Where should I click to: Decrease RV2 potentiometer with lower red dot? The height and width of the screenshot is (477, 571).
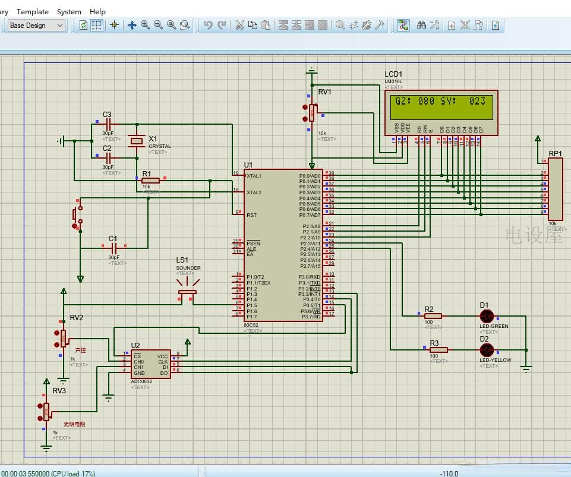coord(56,345)
